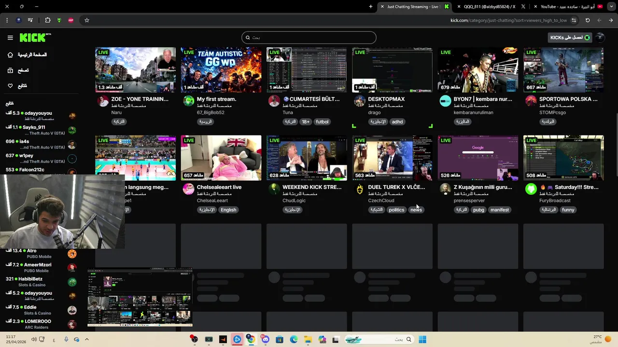Close the YouTube tab
The width and height of the screenshot is (618, 347).
(x=535, y=7)
